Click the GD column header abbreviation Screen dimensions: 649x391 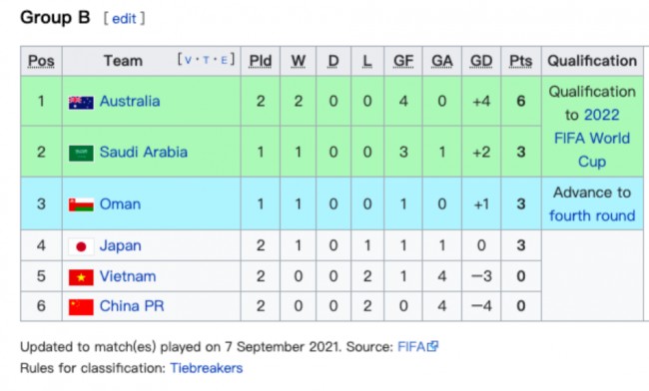[x=481, y=61]
